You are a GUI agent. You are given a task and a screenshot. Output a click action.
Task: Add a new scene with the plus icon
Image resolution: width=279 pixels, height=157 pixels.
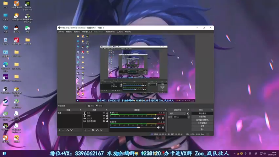59,130
